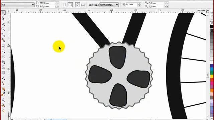Set landscape page orientation
The width and height of the screenshot is (214, 120).
(x=70, y=5)
